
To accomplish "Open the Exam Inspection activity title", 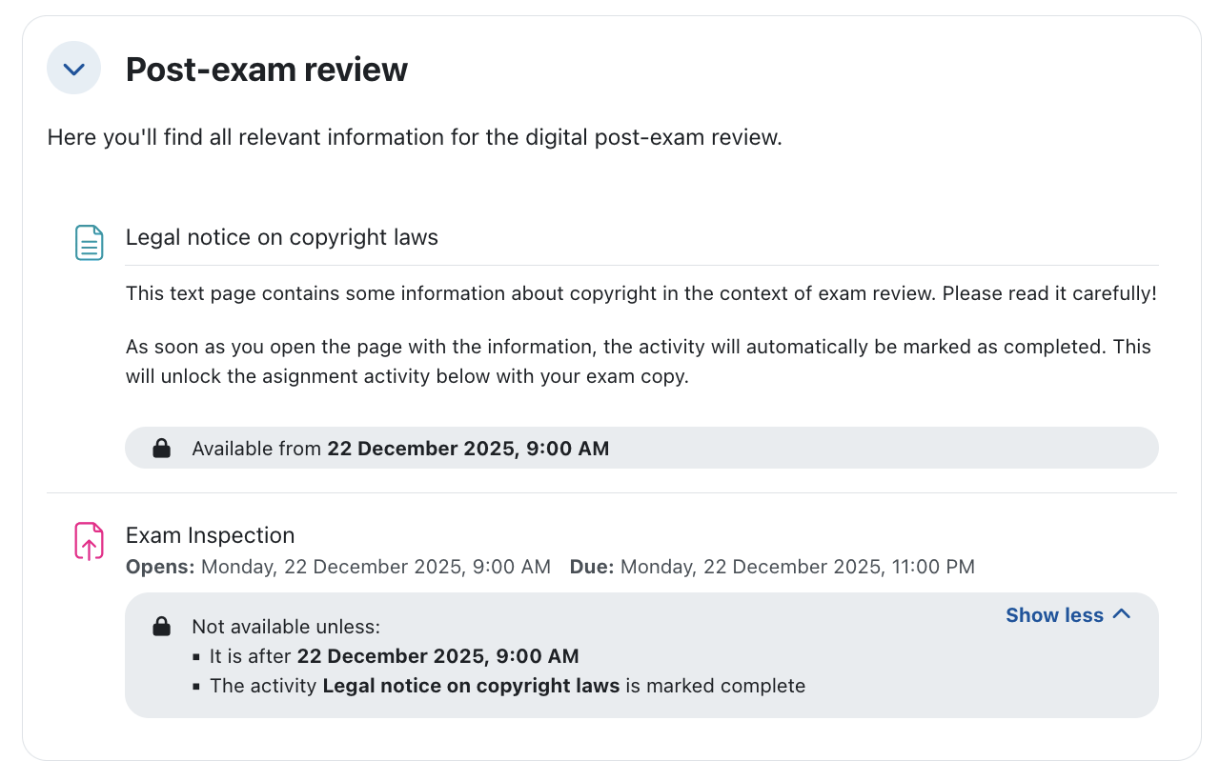I will (x=211, y=535).
